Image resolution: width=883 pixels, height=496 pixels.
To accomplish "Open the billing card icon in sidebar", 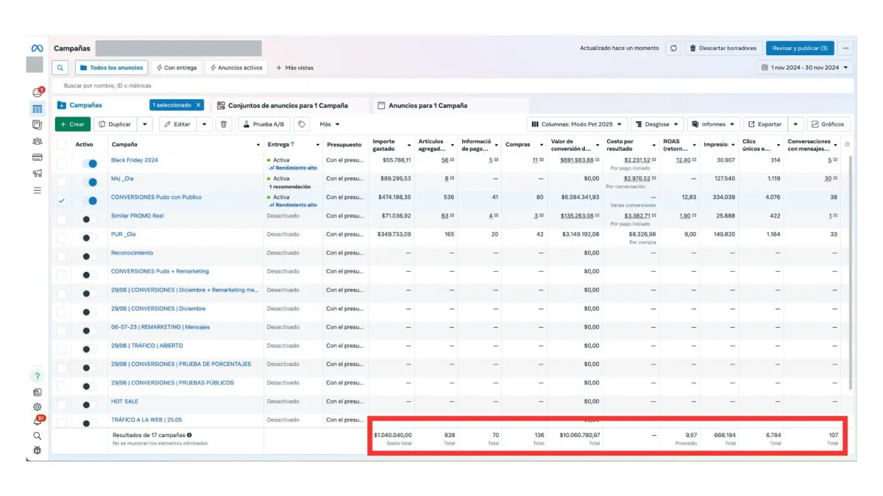I will tap(38, 157).
